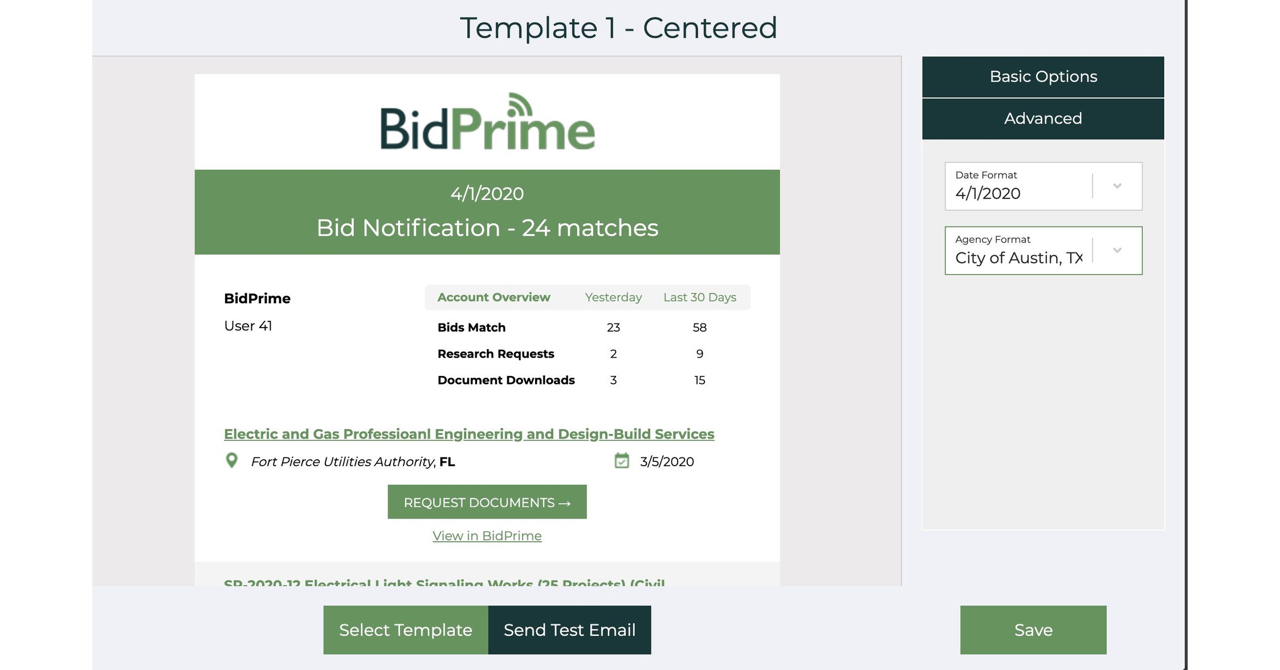Click the green arrow in Request Documents button

click(564, 502)
